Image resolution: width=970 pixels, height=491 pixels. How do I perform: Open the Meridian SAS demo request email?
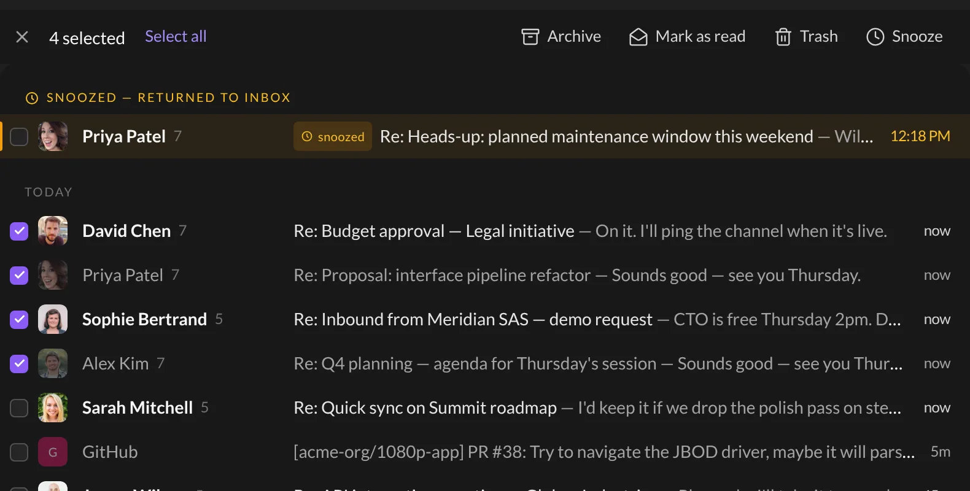[485, 319]
